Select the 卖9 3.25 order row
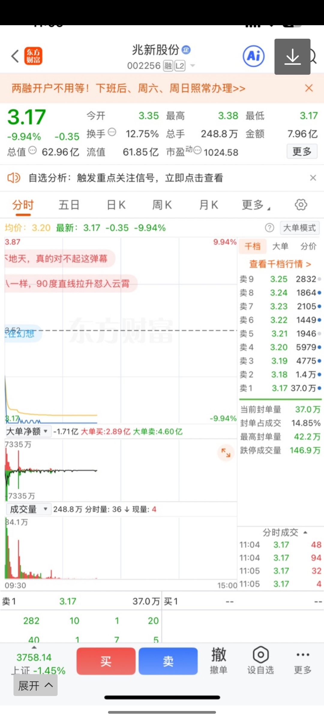Viewport: 324px width, 720px height. (x=280, y=279)
